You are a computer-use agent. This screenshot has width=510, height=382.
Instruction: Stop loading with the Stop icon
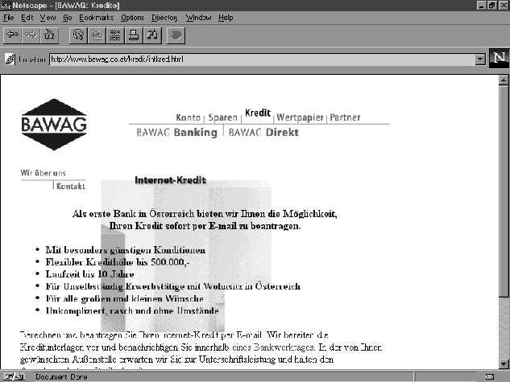pyautogui.click(x=176, y=35)
